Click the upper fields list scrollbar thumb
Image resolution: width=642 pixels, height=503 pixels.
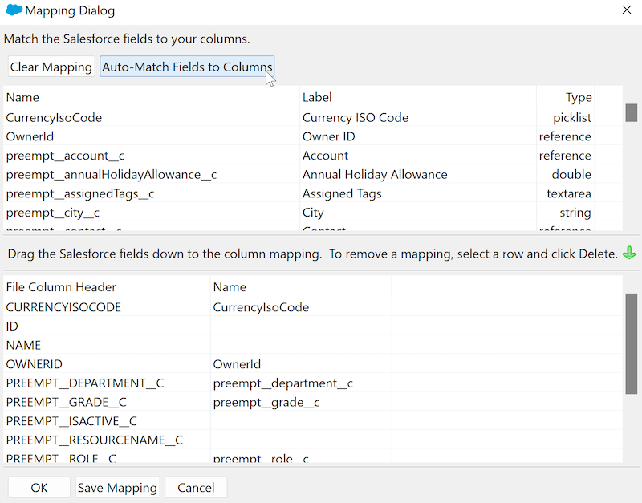(632, 112)
